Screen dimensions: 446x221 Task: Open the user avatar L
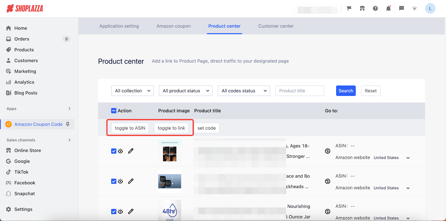(x=430, y=8)
